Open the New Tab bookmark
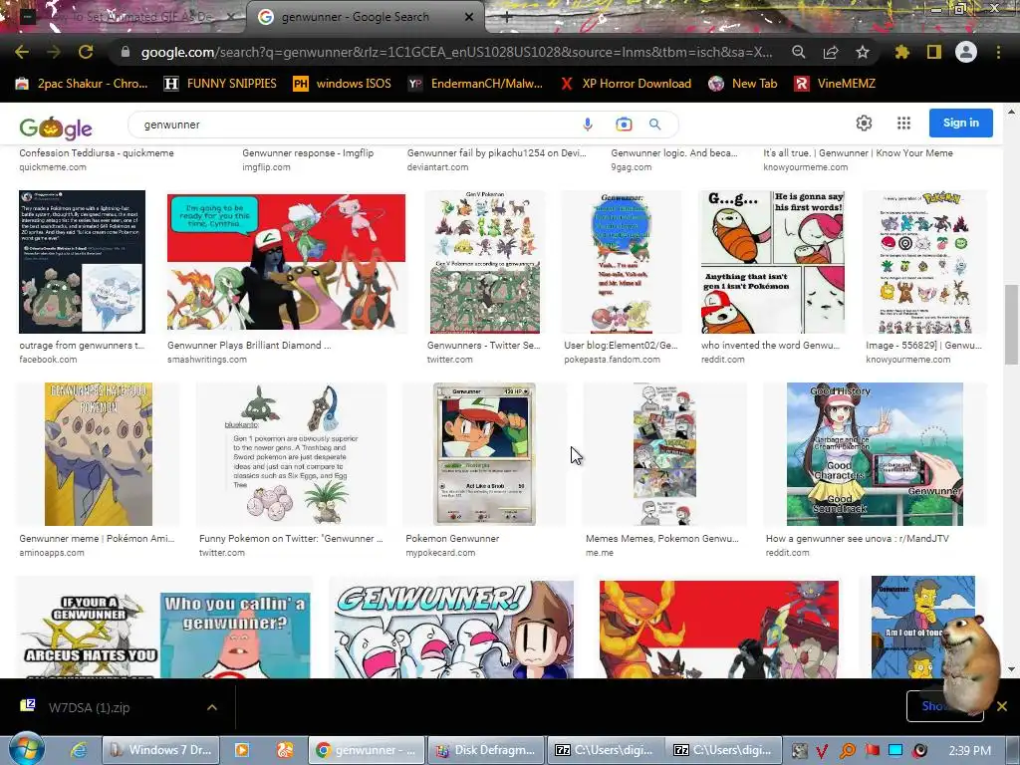Screen dimensions: 1020x765 pyautogui.click(x=743, y=84)
